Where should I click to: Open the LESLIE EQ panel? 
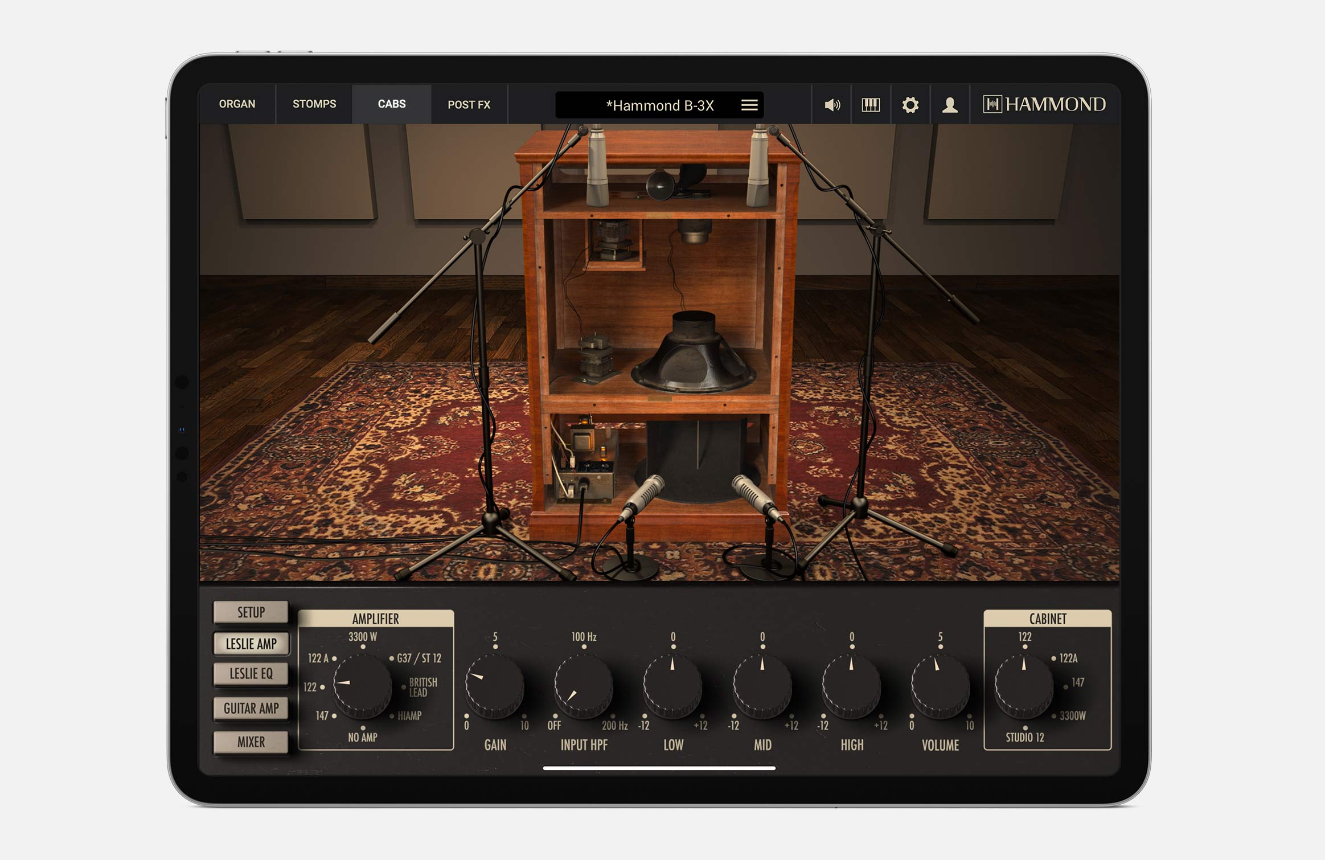pos(251,674)
